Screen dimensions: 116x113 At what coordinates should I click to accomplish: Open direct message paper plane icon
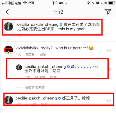click(x=108, y=12)
